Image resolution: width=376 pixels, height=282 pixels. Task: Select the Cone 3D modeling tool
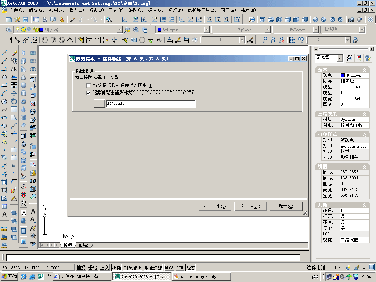click(x=23, y=77)
